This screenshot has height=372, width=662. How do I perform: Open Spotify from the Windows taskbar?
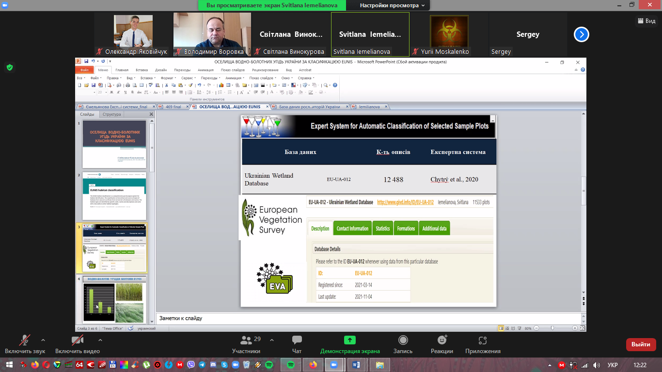coord(291,365)
